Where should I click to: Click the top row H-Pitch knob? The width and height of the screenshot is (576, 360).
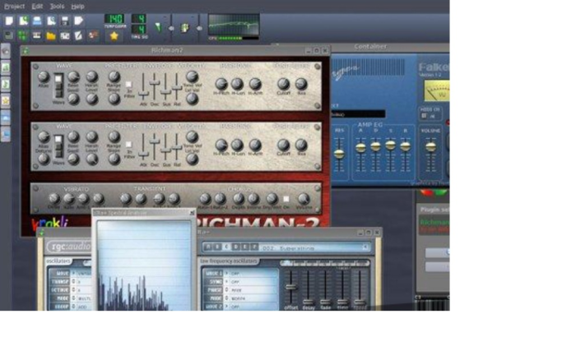tap(221, 84)
